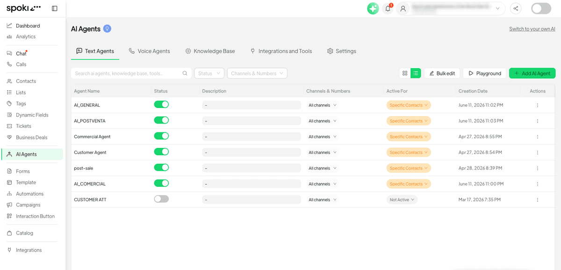Viewport: 561px width, 270px height.
Task: Open the Status filter dropdown
Action: 209,73
